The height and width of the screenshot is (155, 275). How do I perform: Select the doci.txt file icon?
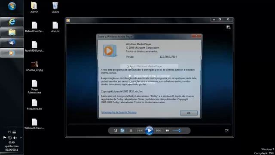point(55,27)
